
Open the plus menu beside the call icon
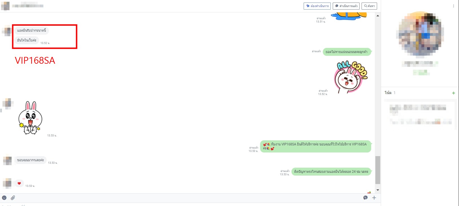point(374,198)
